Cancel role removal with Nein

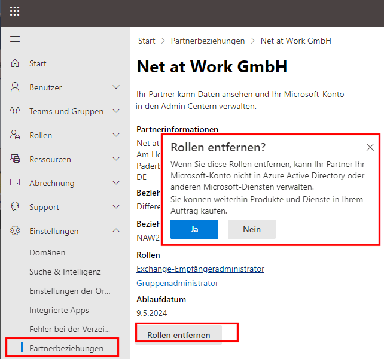[252, 229]
